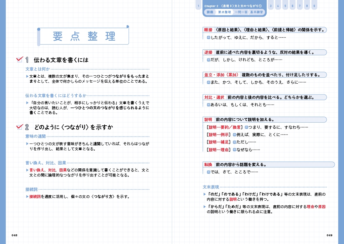Select the highlighted 要点整理 tab
This screenshot has height=244, width=344.
tap(224, 12)
